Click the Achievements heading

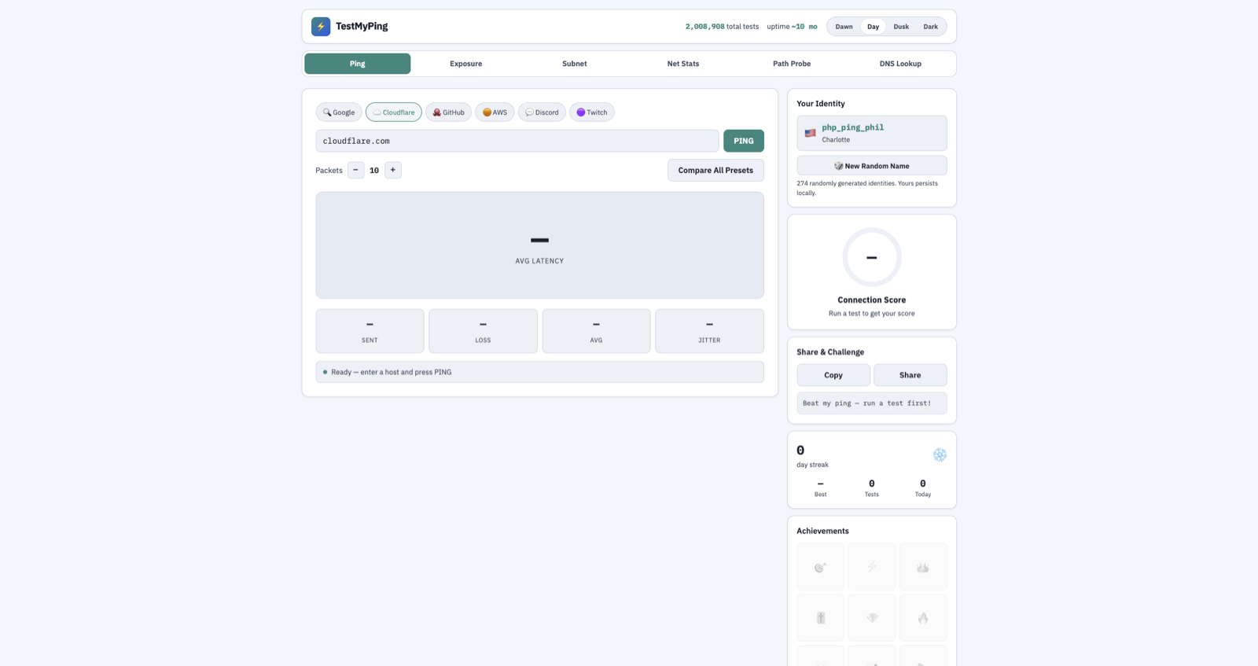coord(822,532)
